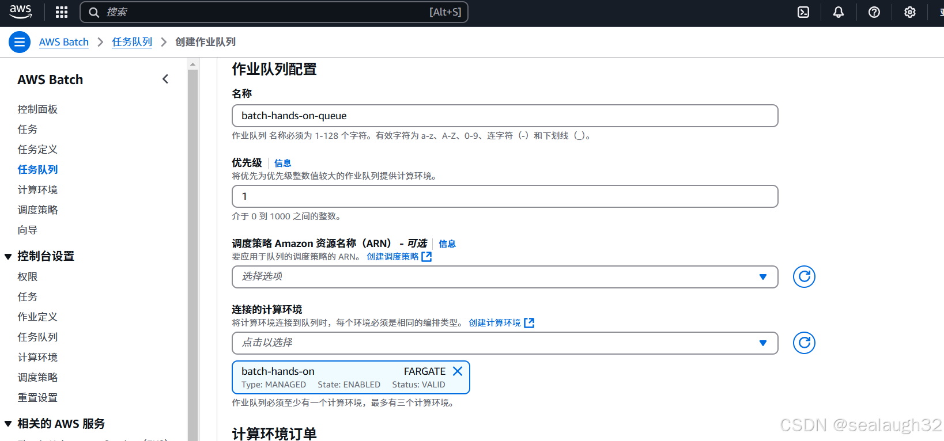This screenshot has width=944, height=441.
Task: Refresh the scheduling policy ARN list
Action: [x=804, y=277]
